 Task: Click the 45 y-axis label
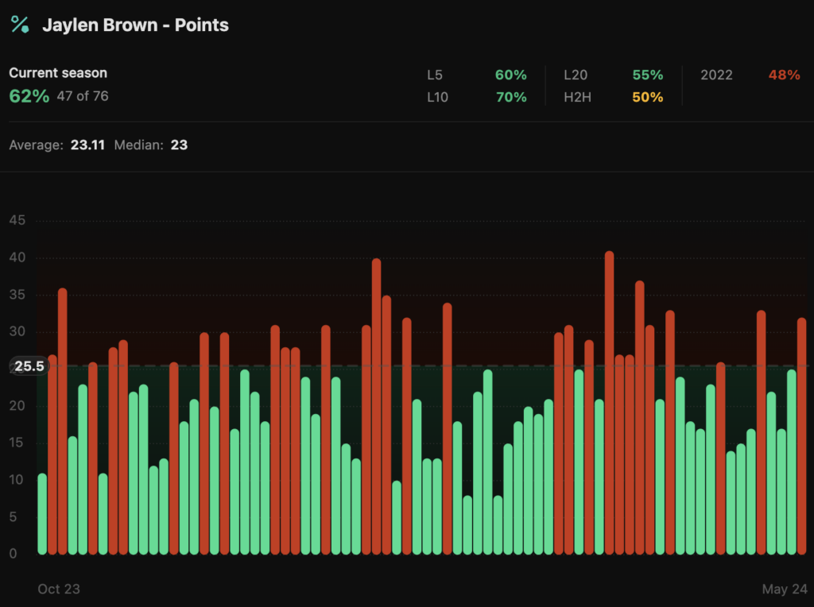(x=17, y=221)
